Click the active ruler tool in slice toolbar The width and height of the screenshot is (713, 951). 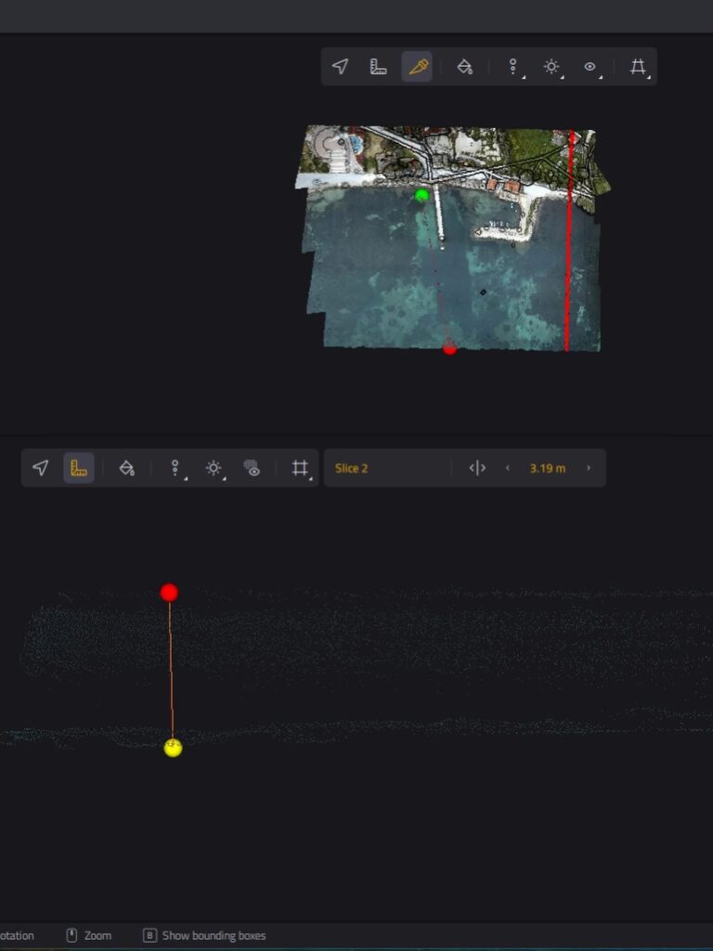click(x=79, y=468)
